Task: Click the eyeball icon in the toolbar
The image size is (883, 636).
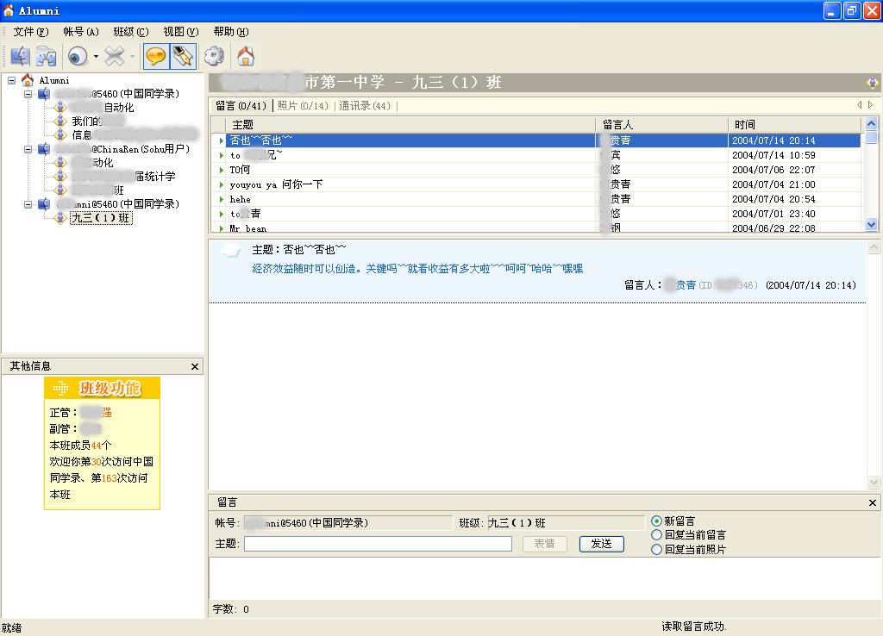Action: (78, 56)
